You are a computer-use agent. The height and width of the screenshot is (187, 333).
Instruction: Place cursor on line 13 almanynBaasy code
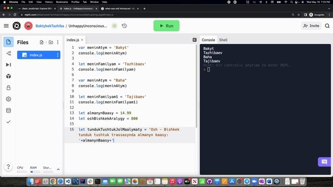pos(105,113)
